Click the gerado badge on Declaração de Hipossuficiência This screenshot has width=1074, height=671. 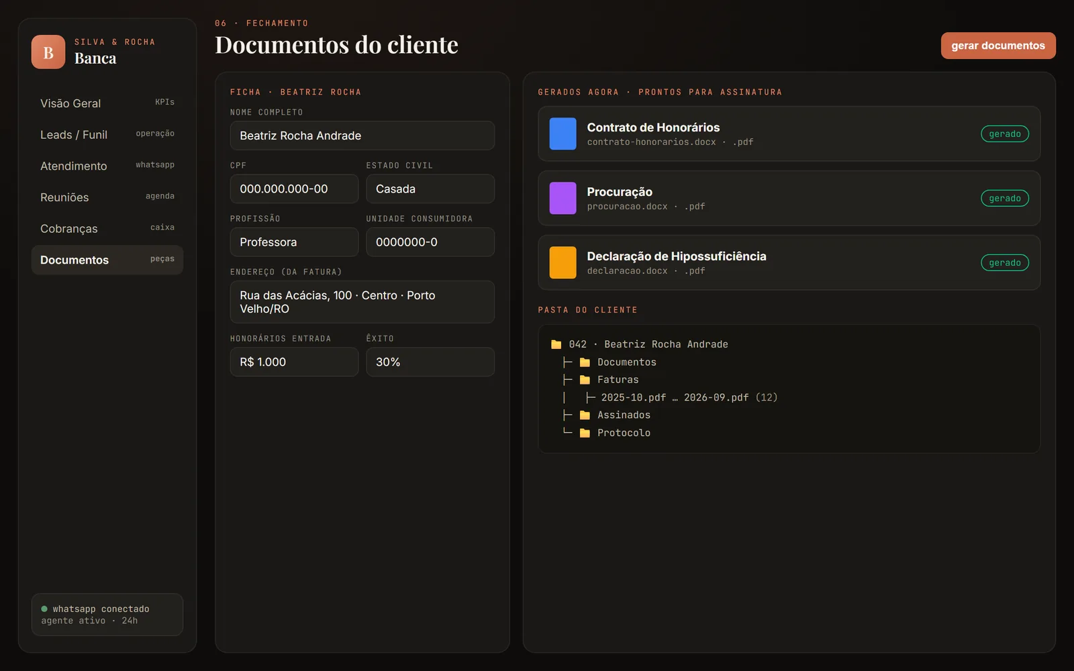pos(1005,262)
